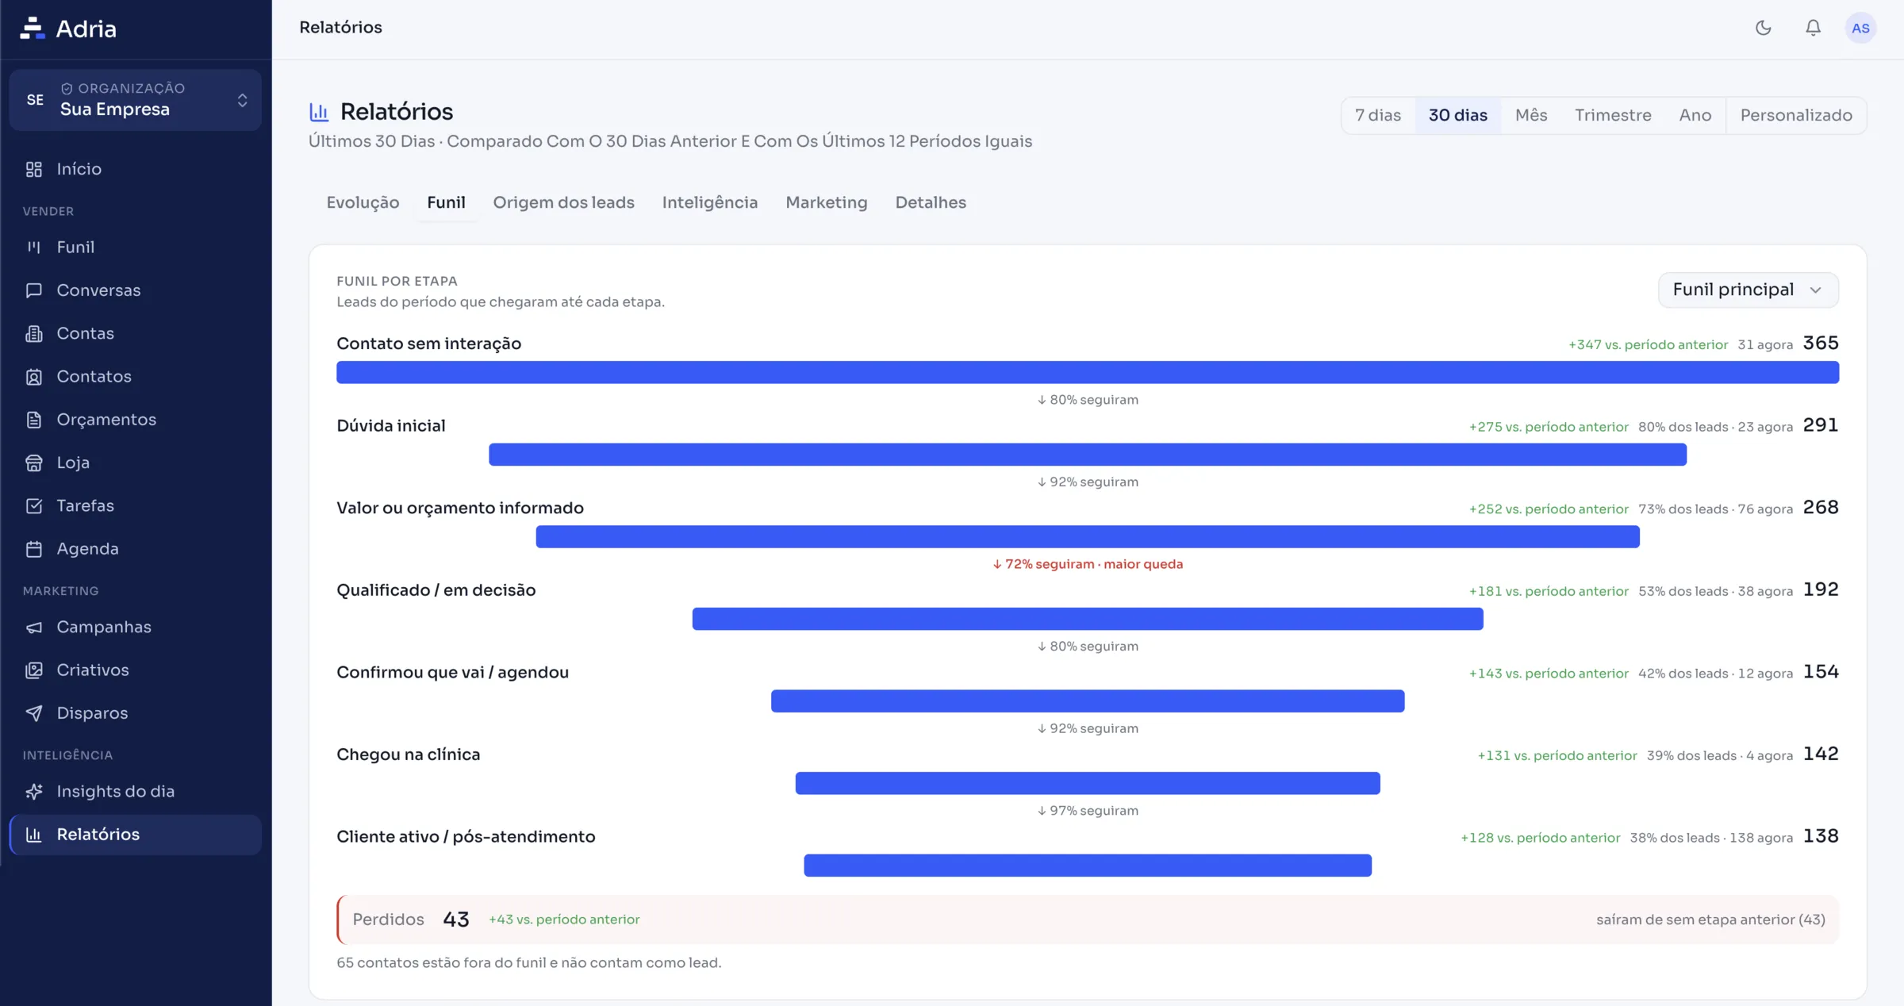Open the AS user avatar menu
The image size is (1904, 1006).
(1860, 28)
